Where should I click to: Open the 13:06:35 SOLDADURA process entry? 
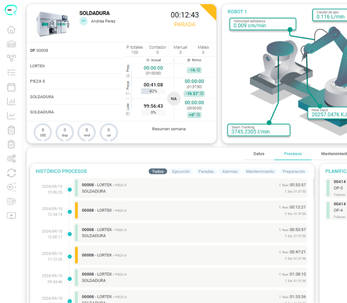click(x=191, y=188)
